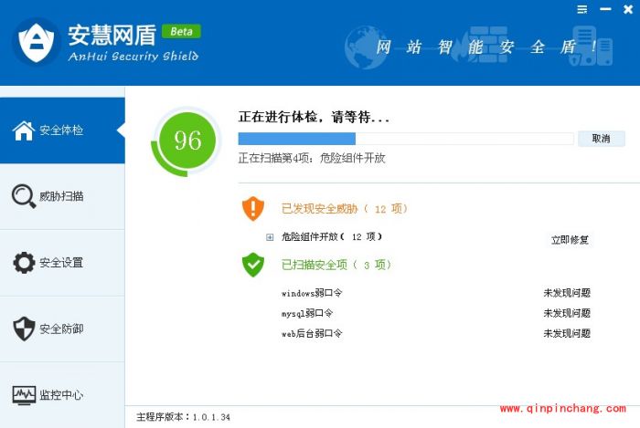Select the web后台弱口令 row
The height and width of the screenshot is (428, 640).
[312, 333]
